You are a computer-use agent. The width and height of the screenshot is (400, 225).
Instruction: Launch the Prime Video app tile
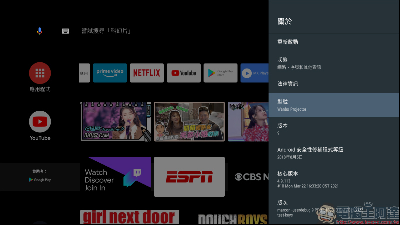point(110,73)
